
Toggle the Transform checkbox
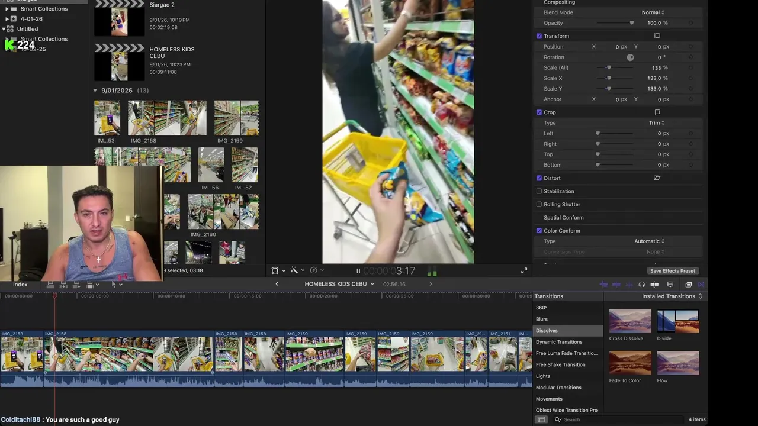[539, 36]
